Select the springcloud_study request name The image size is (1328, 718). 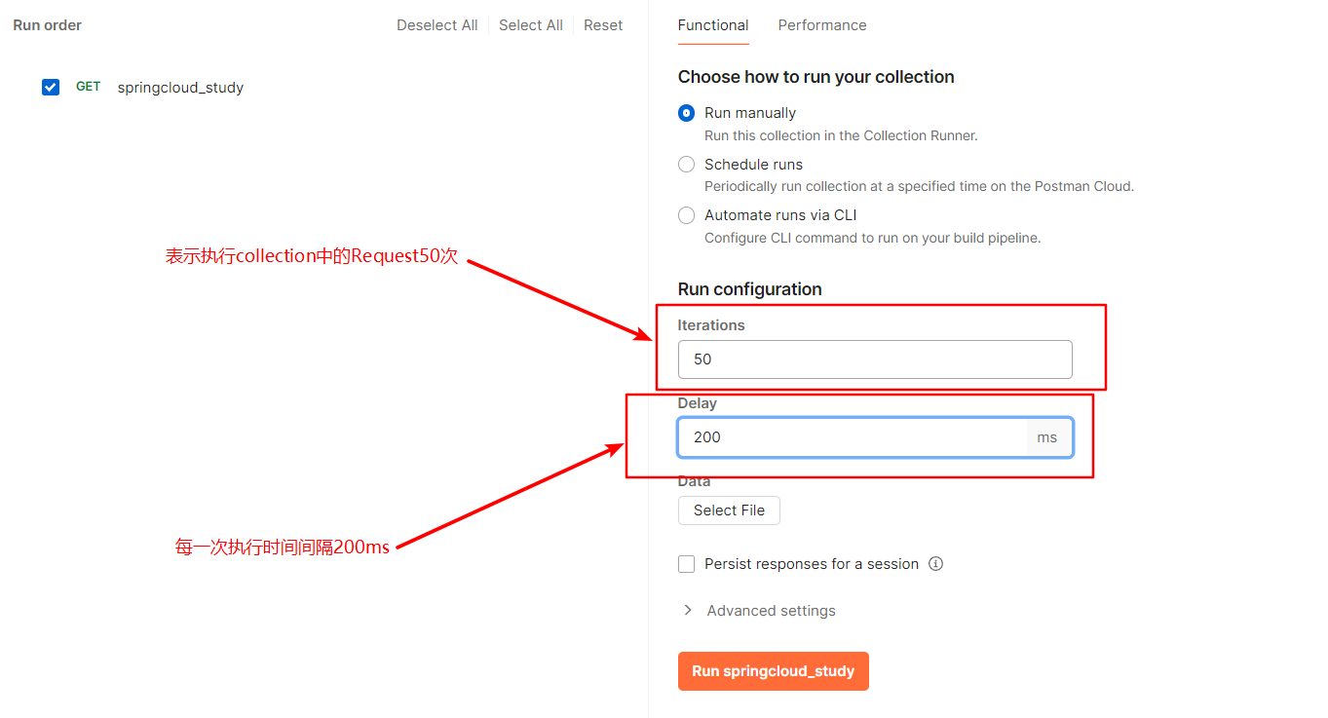[180, 88]
